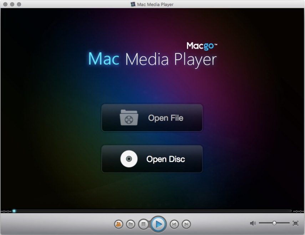The height and width of the screenshot is (235, 305).
Task: Open the playlist folder icon
Action: (131, 224)
